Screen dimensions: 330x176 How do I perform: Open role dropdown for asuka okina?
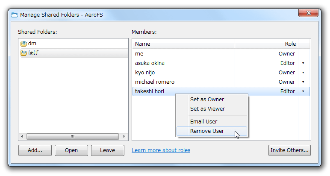click(303, 63)
